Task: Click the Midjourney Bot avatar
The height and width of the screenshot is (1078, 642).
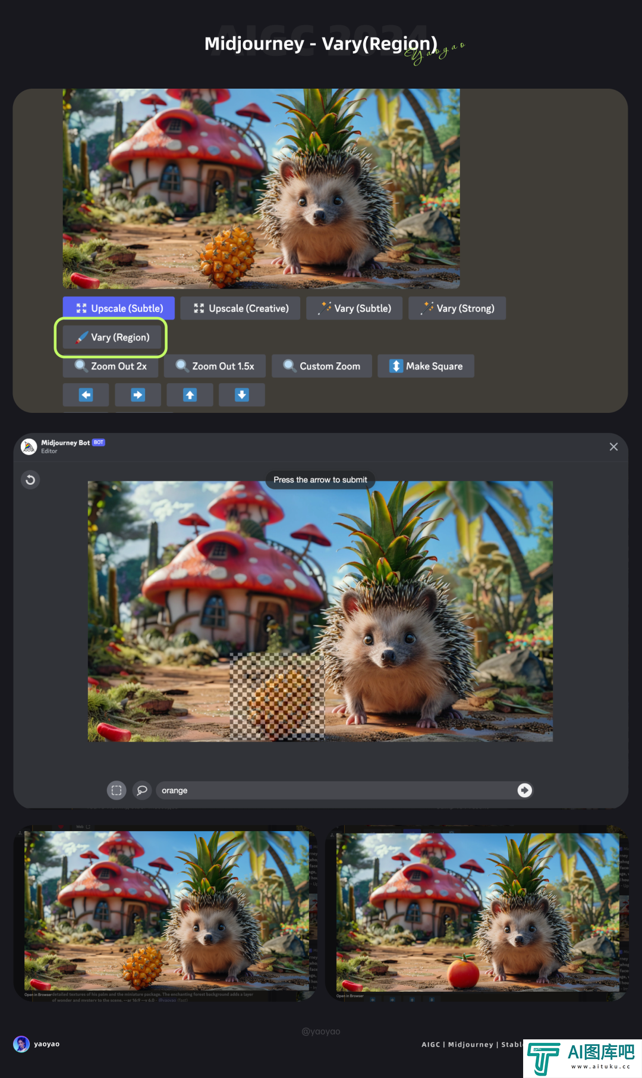Action: tap(29, 446)
